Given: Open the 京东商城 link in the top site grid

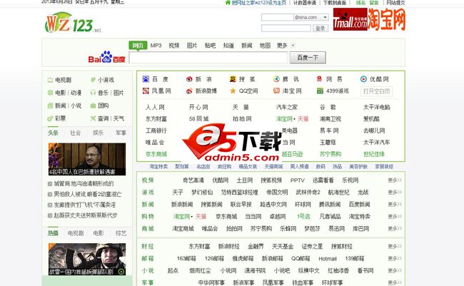Looking at the screenshot, I should pyautogui.click(x=156, y=154).
